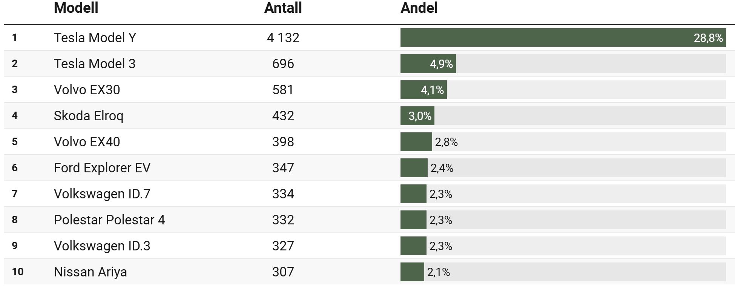The width and height of the screenshot is (735, 290).
Task: Pick the Nissan Ariya row name
Action: pos(90,272)
